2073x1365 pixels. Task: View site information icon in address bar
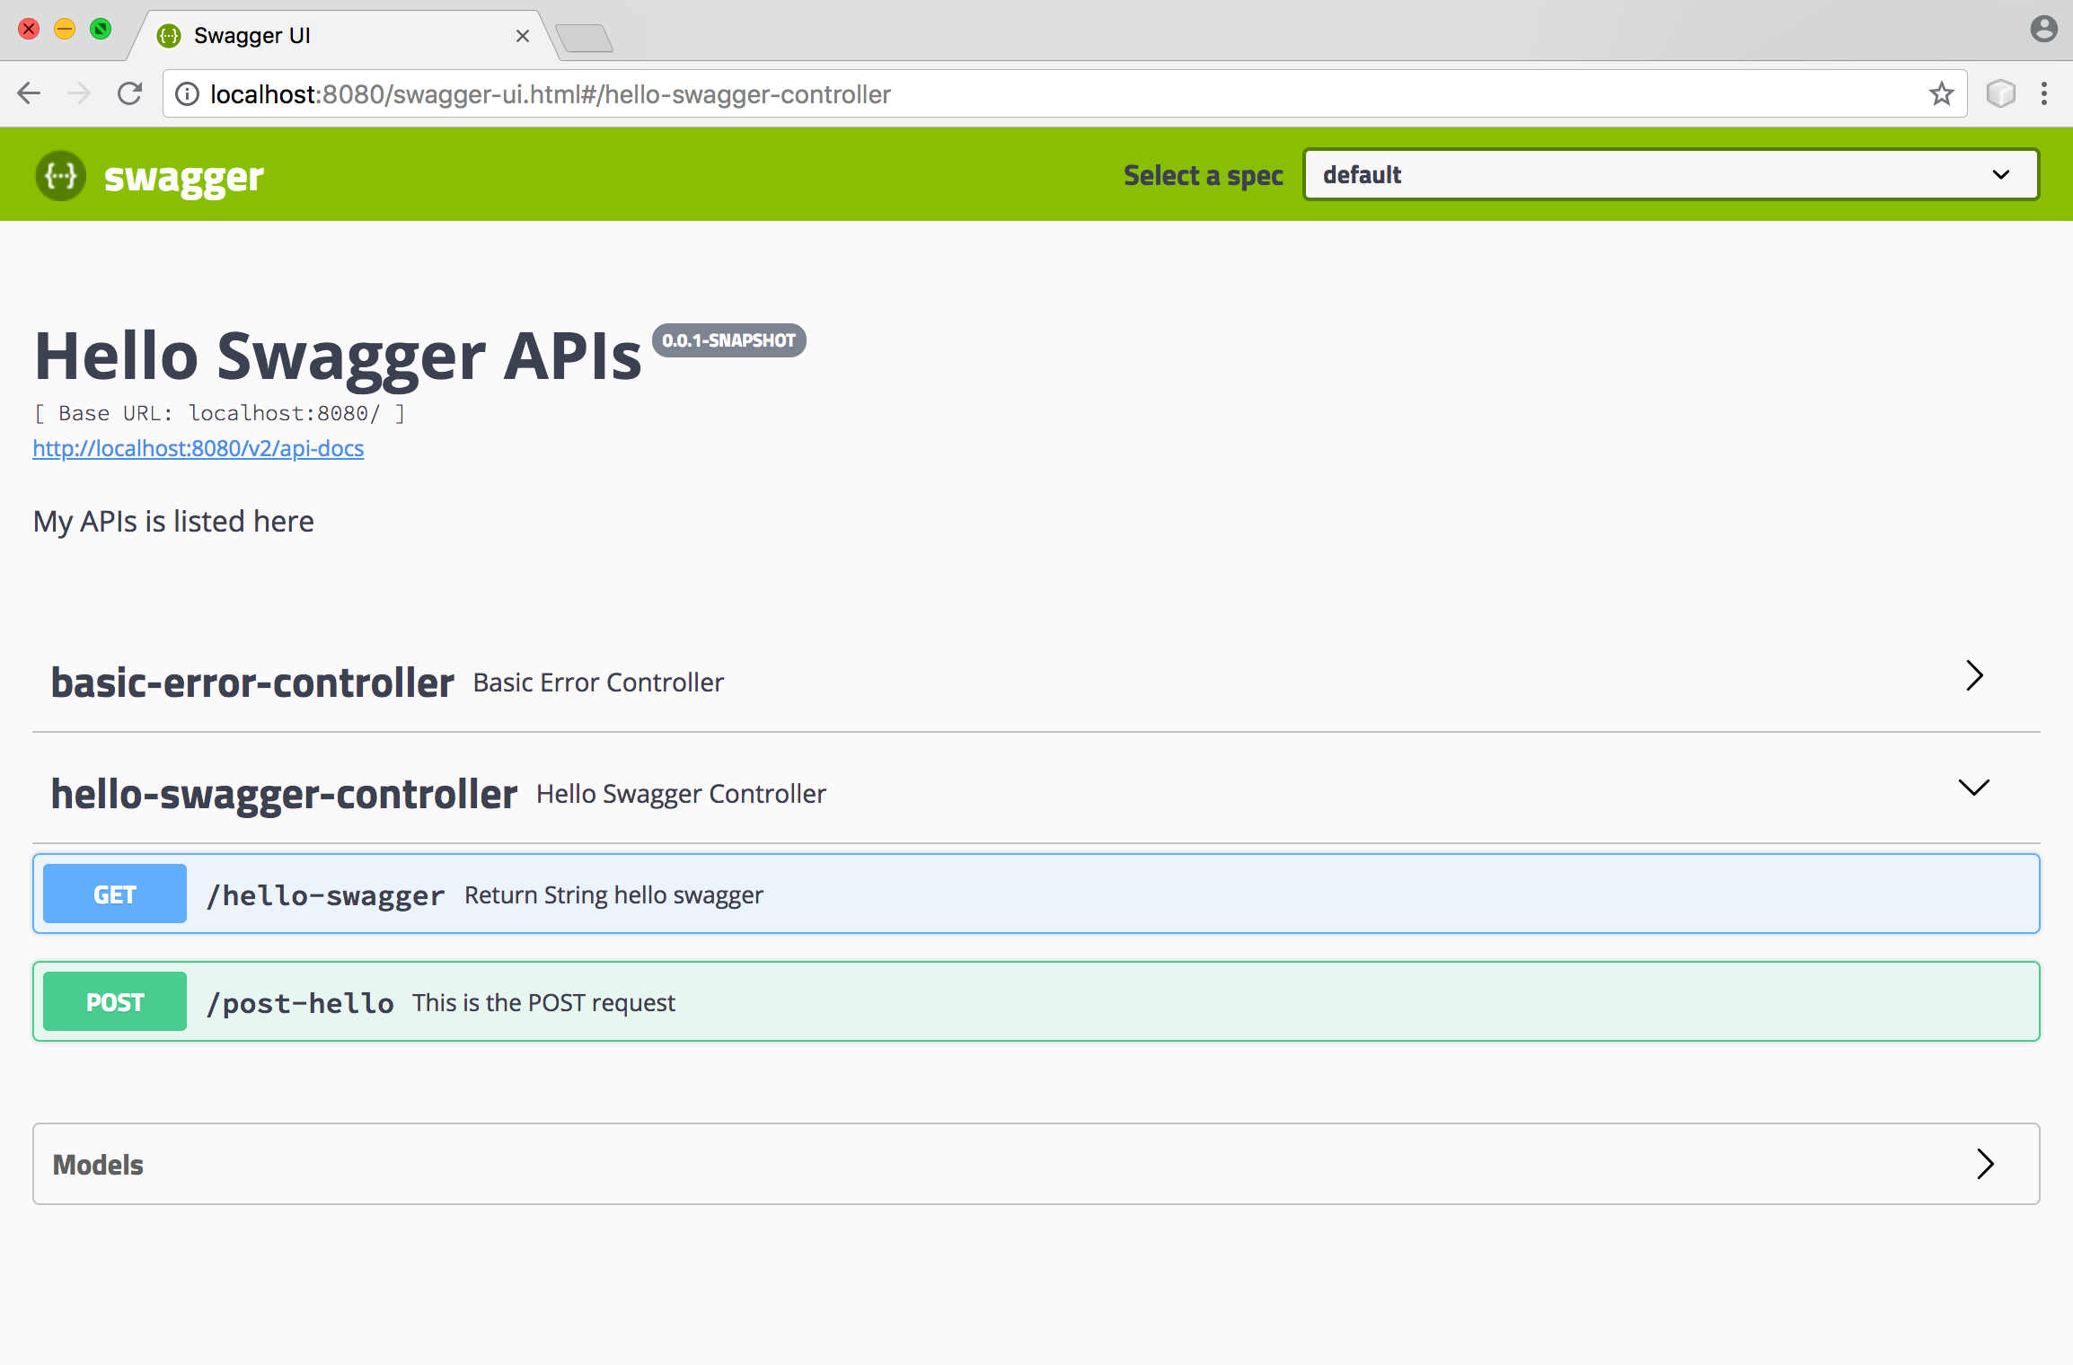(187, 94)
